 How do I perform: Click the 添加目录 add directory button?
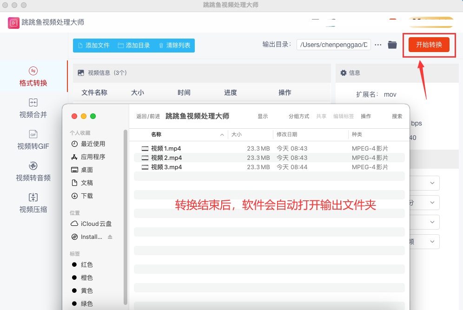(x=134, y=46)
